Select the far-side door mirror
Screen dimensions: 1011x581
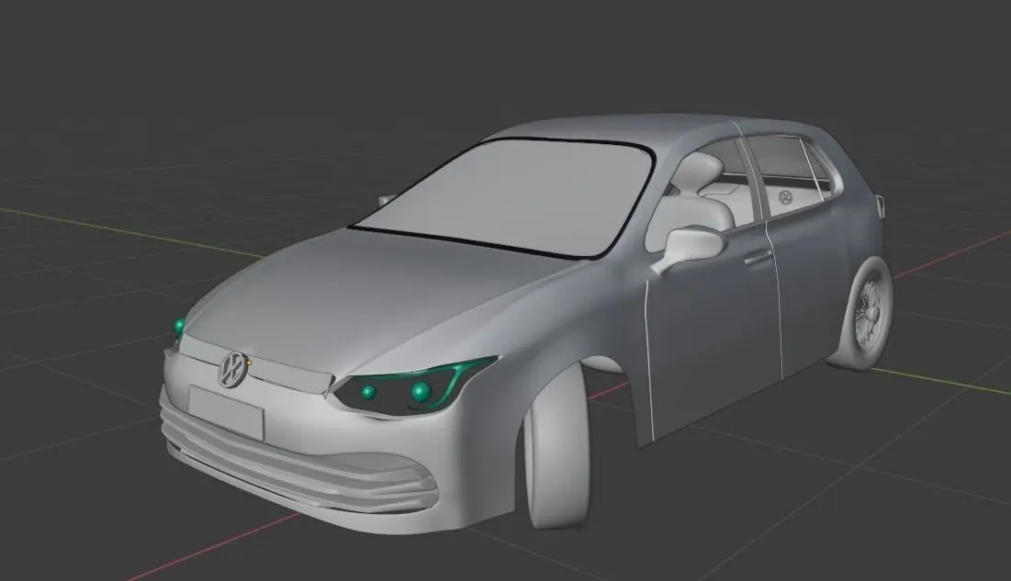coord(385,200)
